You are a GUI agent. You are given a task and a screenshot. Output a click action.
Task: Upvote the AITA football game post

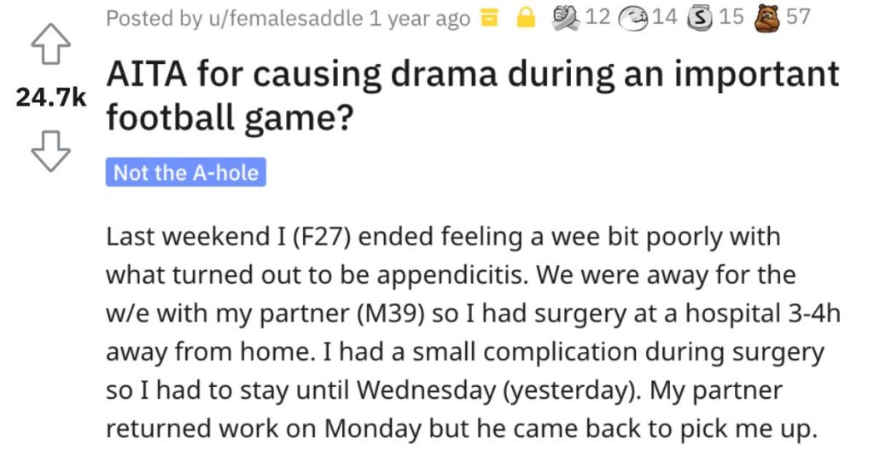coord(50,44)
